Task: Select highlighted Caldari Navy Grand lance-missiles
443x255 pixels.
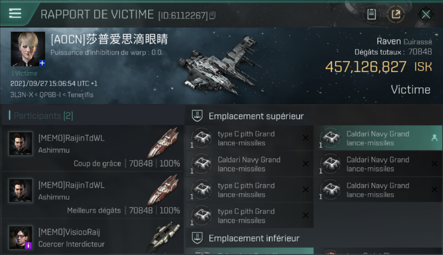Action: [381, 138]
